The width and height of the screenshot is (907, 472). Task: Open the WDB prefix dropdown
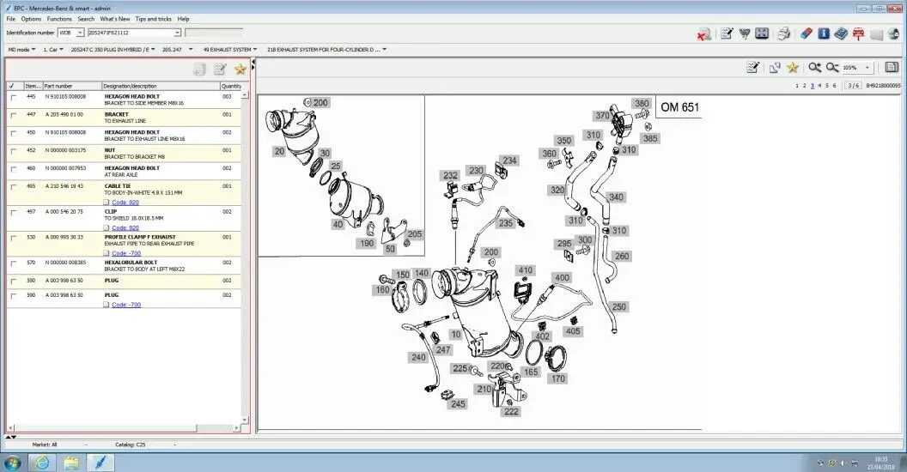pyautogui.click(x=80, y=33)
